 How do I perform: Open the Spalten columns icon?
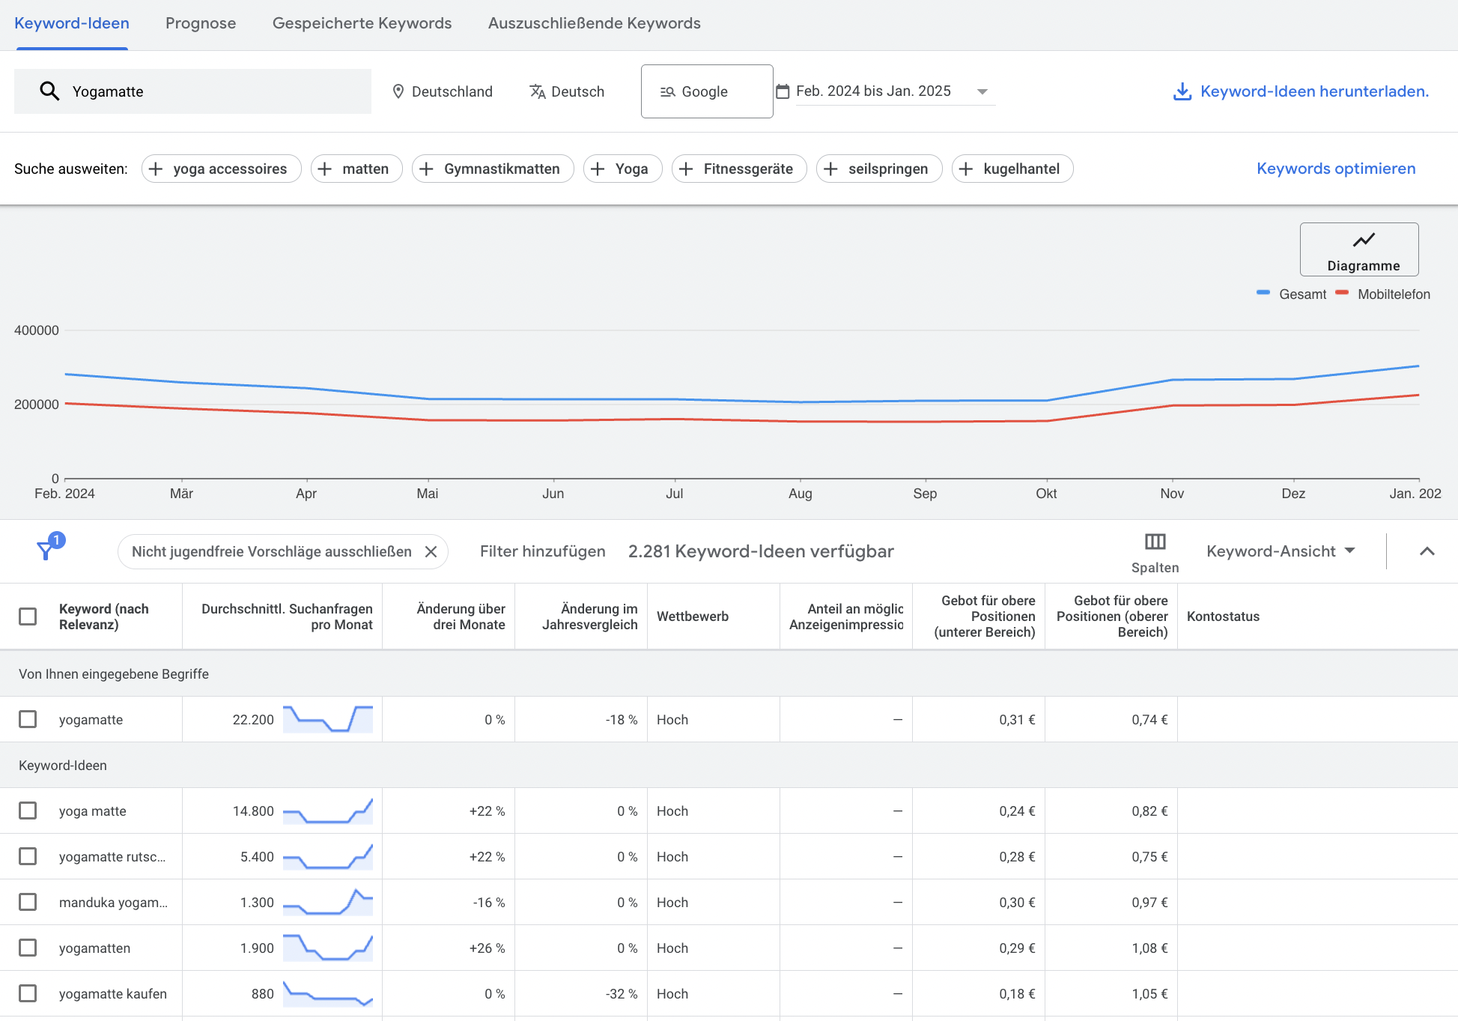(x=1155, y=542)
